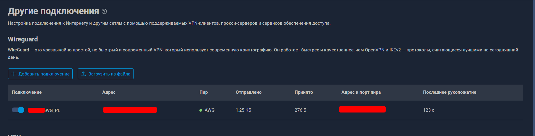Click the Пир column header
This screenshot has height=136, width=535.
[204, 92]
